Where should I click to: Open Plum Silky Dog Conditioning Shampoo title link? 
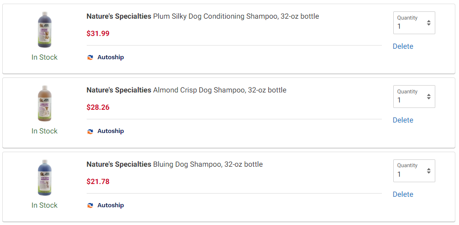tap(203, 16)
